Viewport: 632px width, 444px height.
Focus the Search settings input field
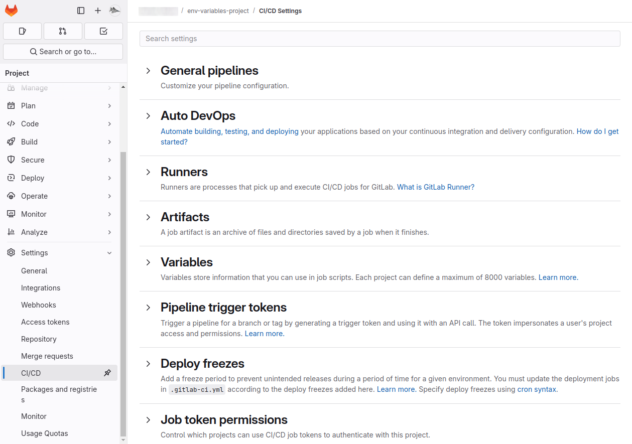[380, 39]
